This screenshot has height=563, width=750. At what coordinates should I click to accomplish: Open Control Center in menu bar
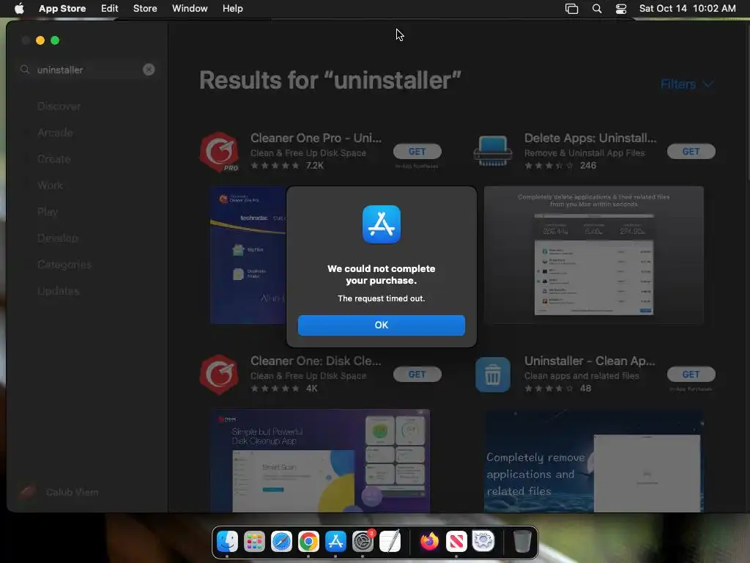(621, 9)
